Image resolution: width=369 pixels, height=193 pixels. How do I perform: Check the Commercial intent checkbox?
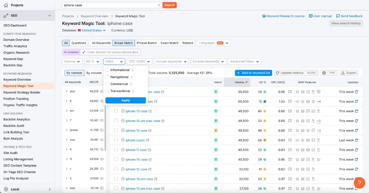(107, 84)
